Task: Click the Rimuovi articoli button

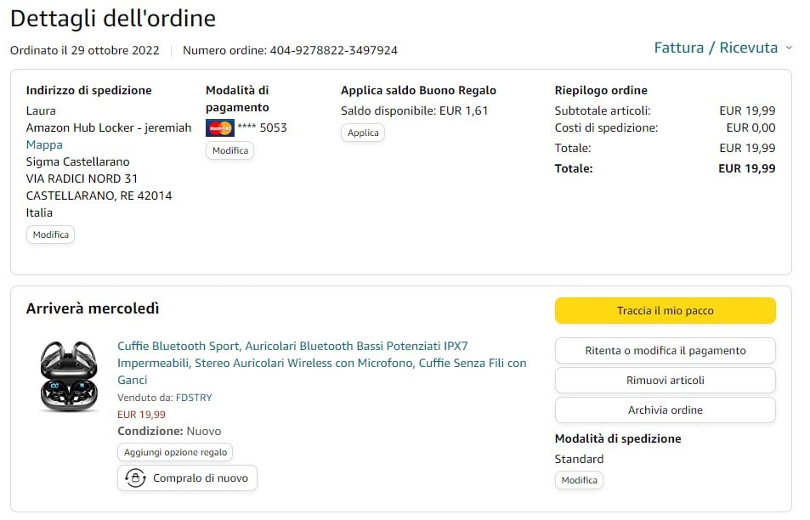Action: 665,381
